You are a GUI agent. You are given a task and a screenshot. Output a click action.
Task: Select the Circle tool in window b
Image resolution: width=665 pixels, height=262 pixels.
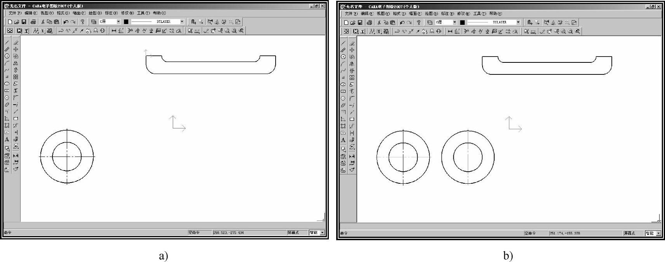pos(343,57)
